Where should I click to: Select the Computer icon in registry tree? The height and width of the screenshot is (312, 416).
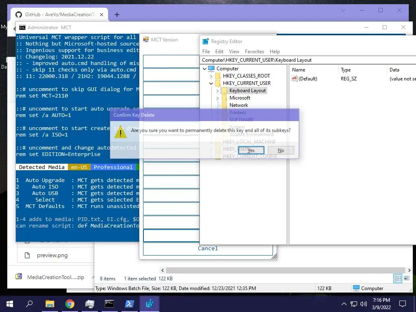[x=211, y=68]
